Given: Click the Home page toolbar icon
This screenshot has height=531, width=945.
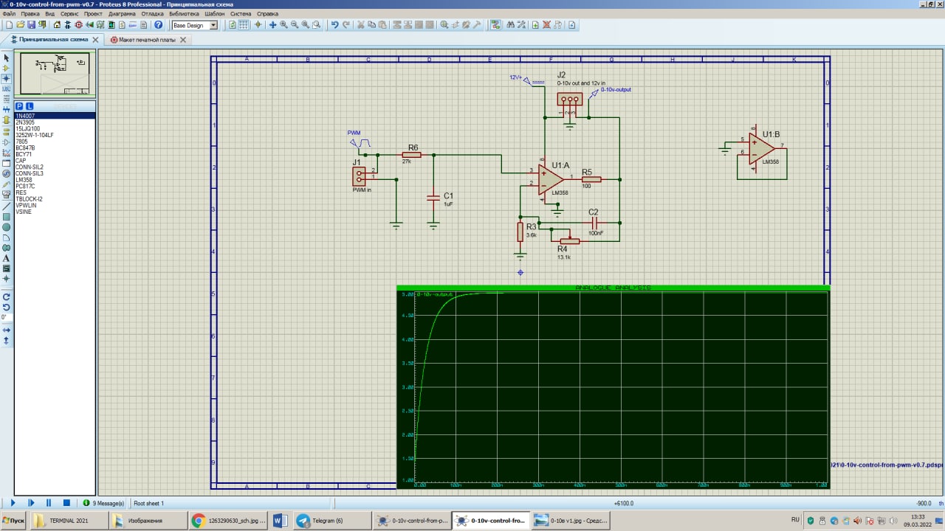Looking at the screenshot, I should click(x=57, y=25).
